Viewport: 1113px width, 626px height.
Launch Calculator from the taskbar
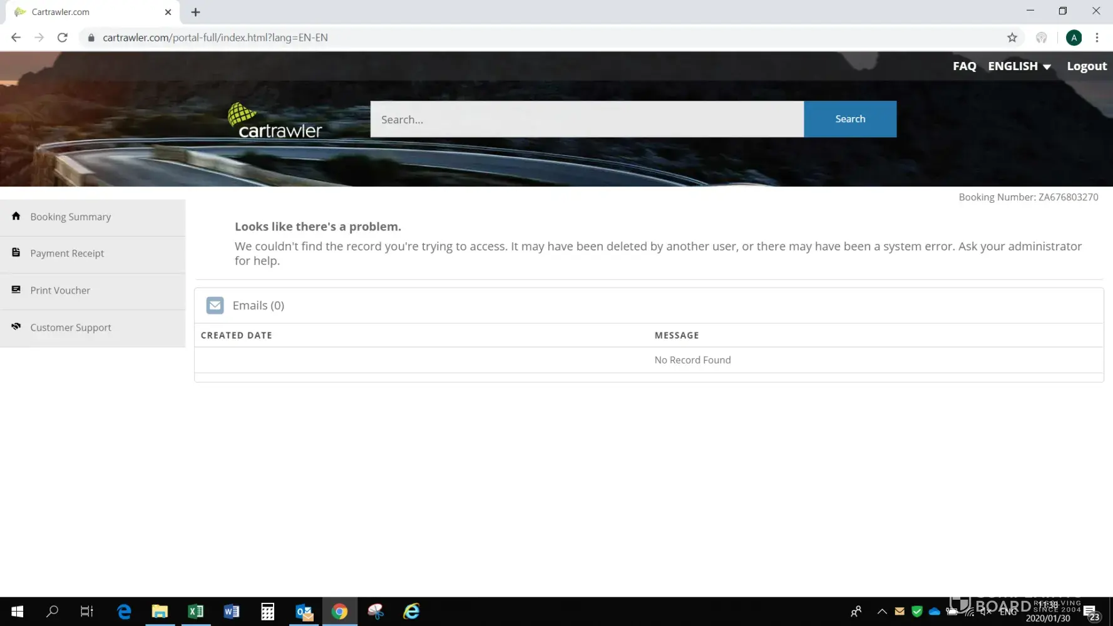(x=268, y=612)
